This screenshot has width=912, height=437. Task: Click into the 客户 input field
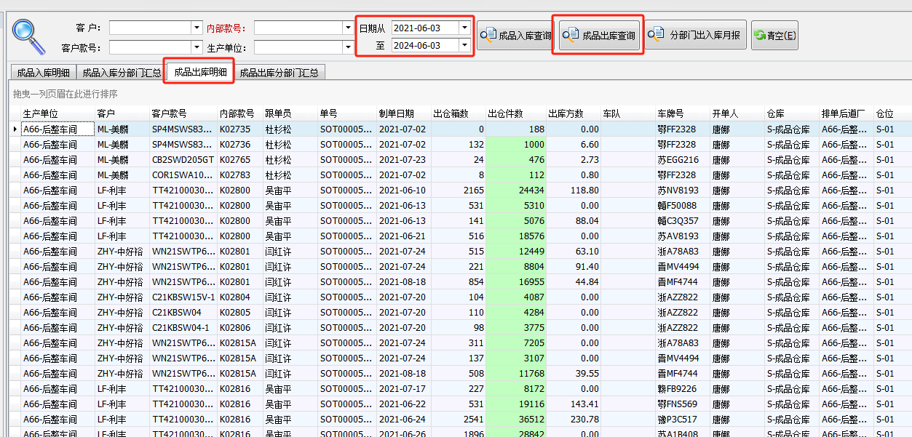[x=150, y=28]
